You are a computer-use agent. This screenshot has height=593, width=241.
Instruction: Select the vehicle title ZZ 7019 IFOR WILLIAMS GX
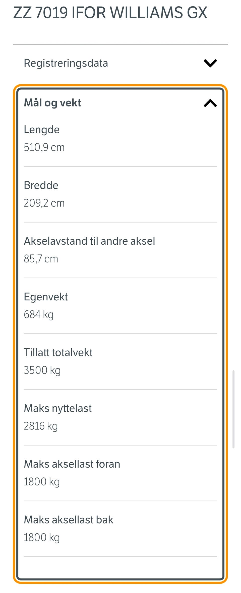pyautogui.click(x=110, y=13)
